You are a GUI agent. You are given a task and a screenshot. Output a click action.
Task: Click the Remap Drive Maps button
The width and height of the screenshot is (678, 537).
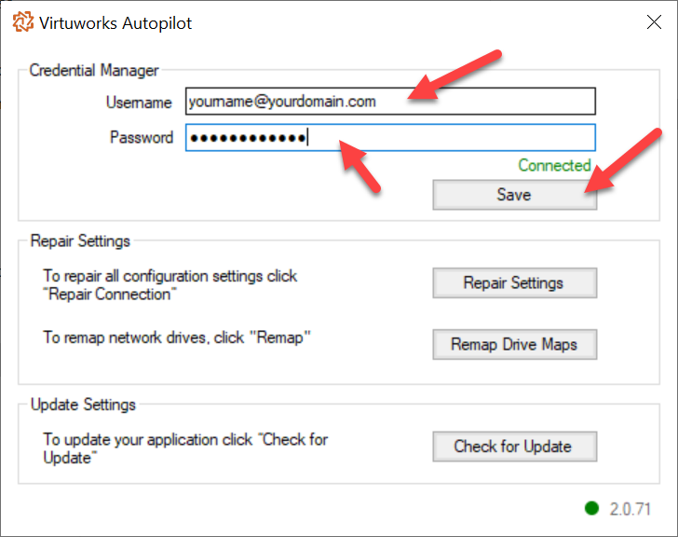pos(514,344)
